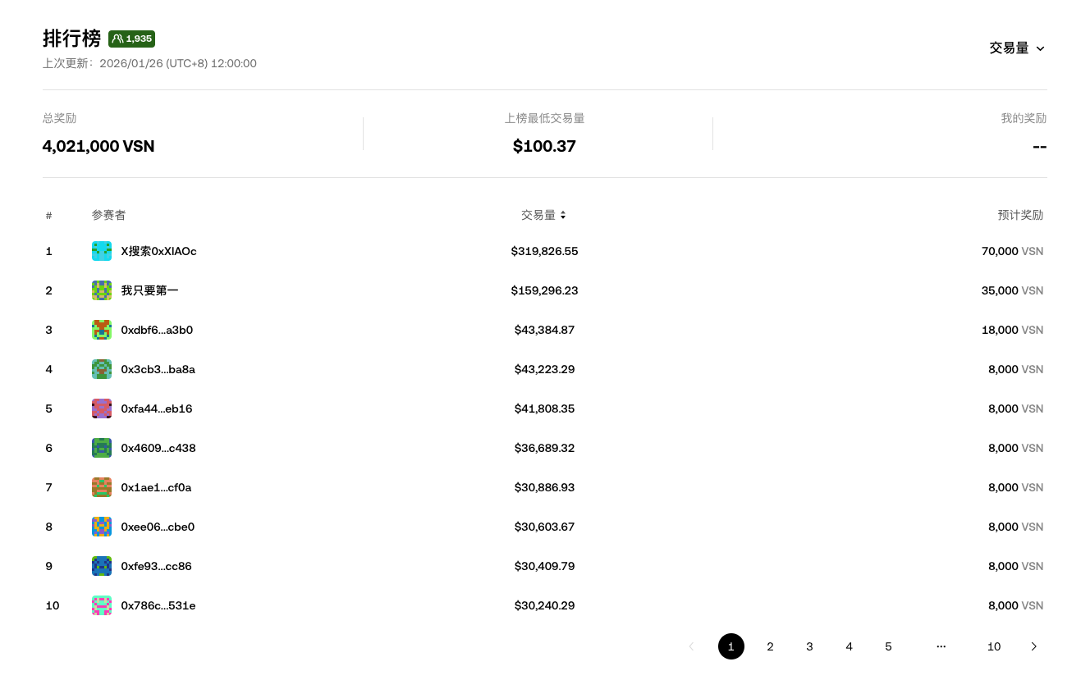
Task: Open the 交易量 sorting dropdown at top right
Action: 1016,48
